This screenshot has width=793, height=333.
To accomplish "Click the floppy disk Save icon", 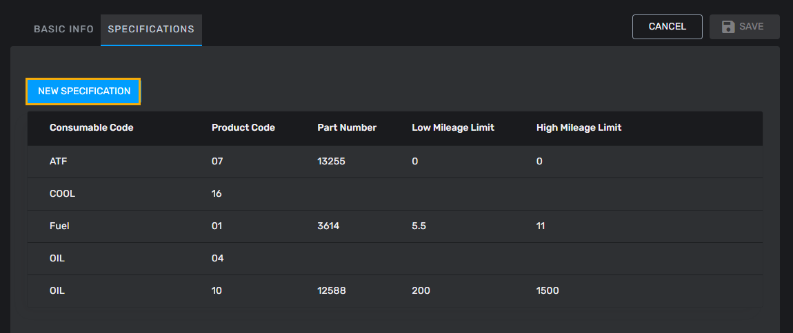I will pos(727,27).
